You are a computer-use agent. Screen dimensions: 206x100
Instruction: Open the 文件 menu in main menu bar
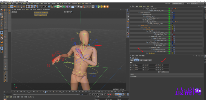click(x=2, y=3)
